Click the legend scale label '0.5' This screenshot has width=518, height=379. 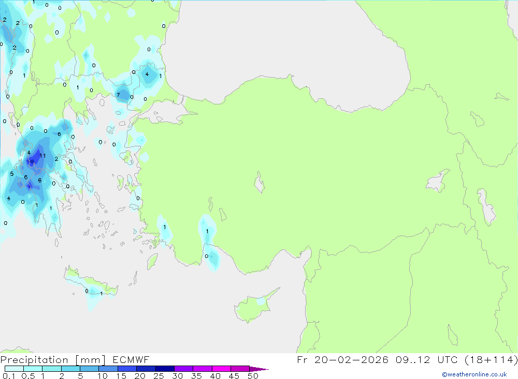pyautogui.click(x=28, y=376)
